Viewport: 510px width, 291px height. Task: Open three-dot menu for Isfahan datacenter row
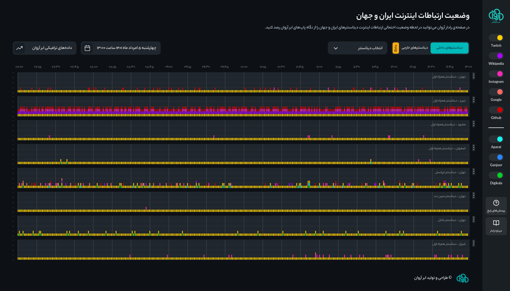point(474,148)
